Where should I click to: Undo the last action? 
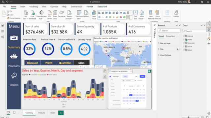[x=7, y=2]
